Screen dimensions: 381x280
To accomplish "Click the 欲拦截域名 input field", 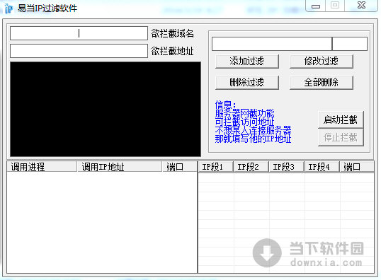I will click(x=79, y=33).
